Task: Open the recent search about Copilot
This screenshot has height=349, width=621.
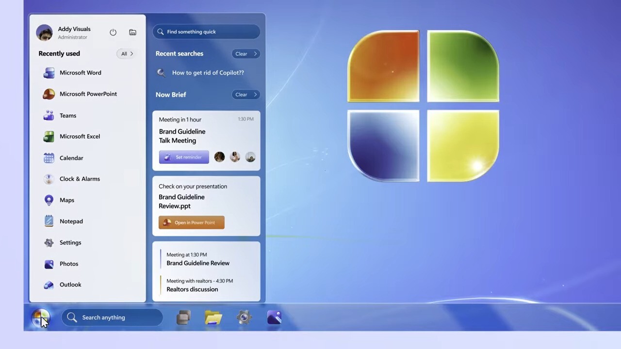Action: point(208,73)
